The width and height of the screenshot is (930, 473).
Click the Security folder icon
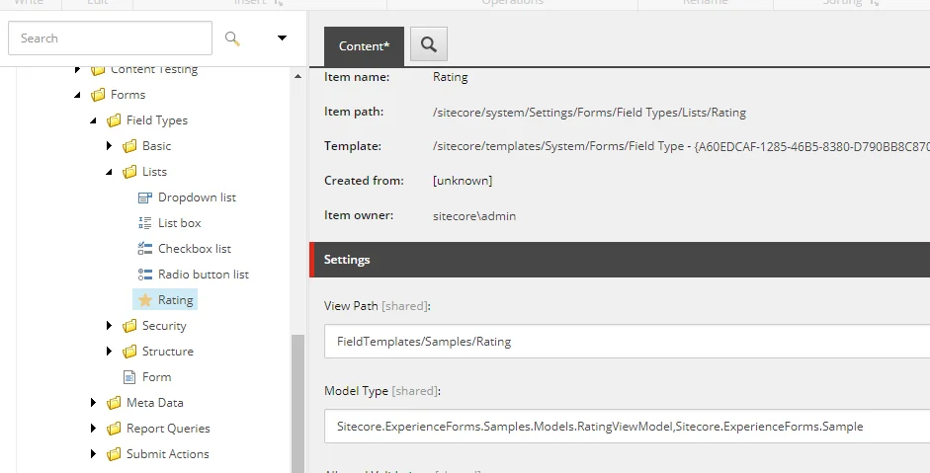(129, 326)
